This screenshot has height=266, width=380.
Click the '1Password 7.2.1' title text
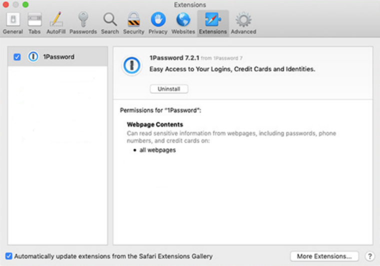pos(174,58)
